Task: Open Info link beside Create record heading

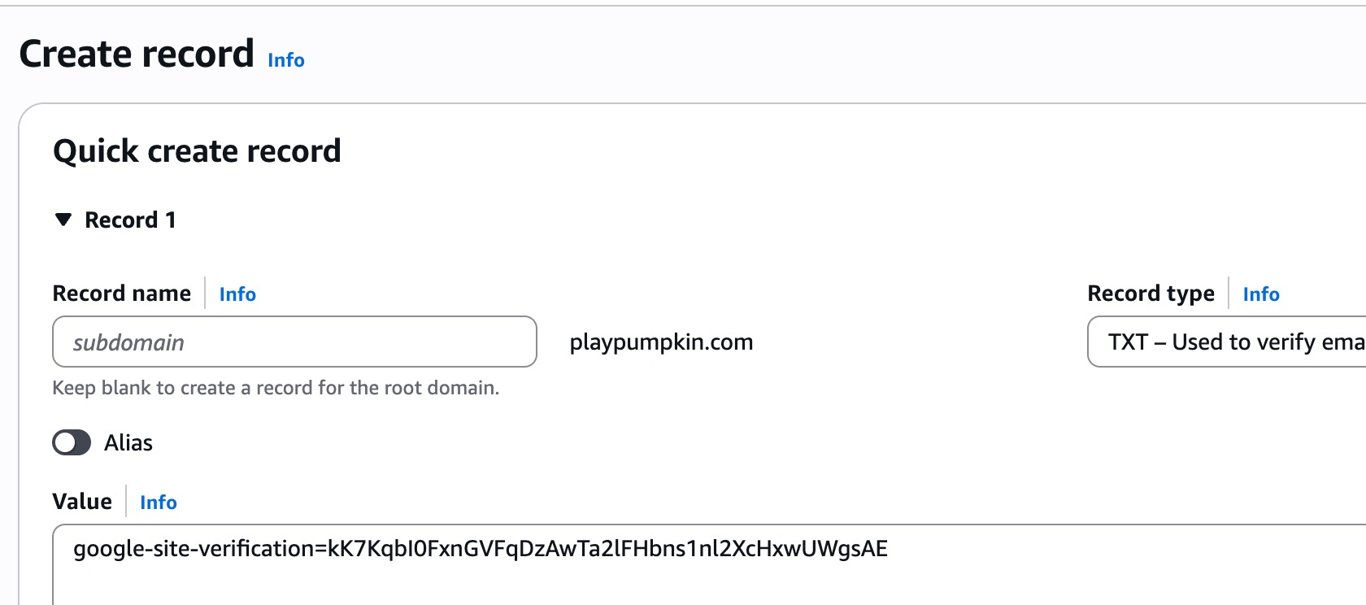Action: (286, 60)
